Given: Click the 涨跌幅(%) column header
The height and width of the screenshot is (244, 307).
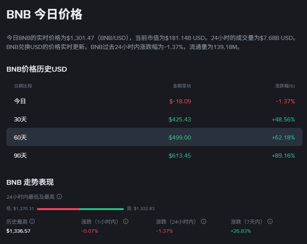Looking at the screenshot, I should [x=285, y=86].
